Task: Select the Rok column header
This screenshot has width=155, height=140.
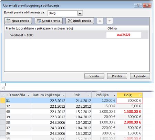Action: point(79,95)
